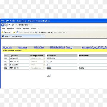The height and width of the screenshot is (107, 107).
Task: Open Dezimal format dropdown for MW 00180
Action: click(x=37, y=62)
